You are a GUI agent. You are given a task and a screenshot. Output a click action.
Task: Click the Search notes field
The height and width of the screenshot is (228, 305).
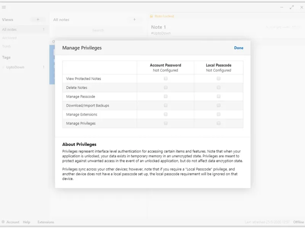point(98,30)
